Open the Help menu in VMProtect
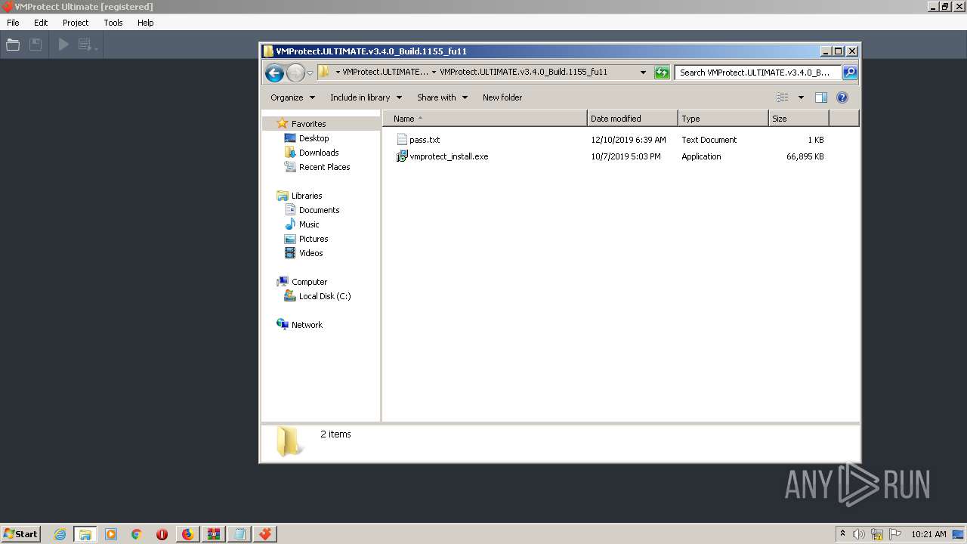Viewport: 967px width, 544px height. (x=146, y=23)
